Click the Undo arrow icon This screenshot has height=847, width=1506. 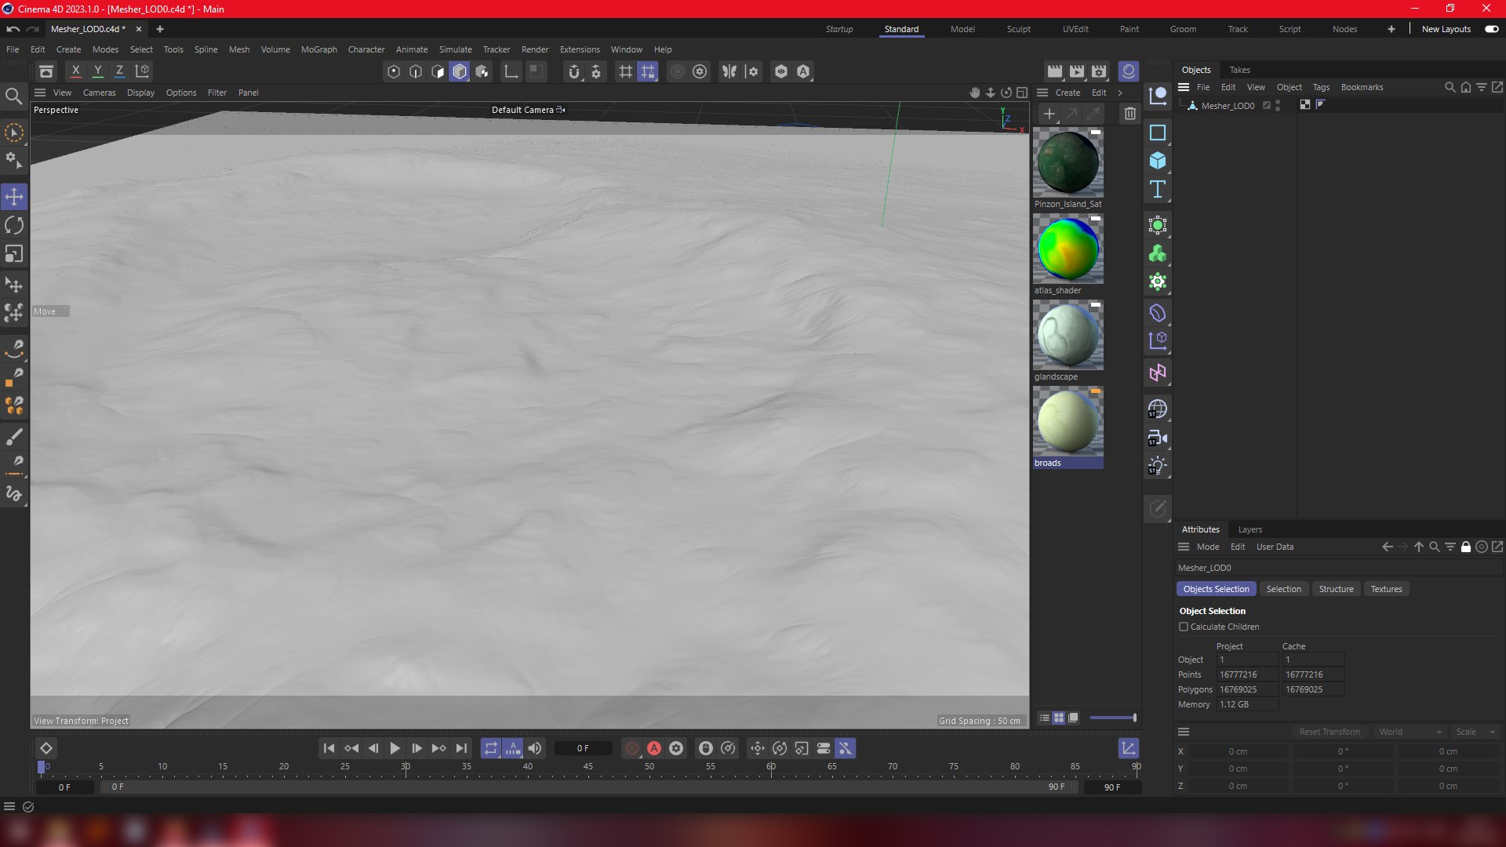[x=13, y=29]
